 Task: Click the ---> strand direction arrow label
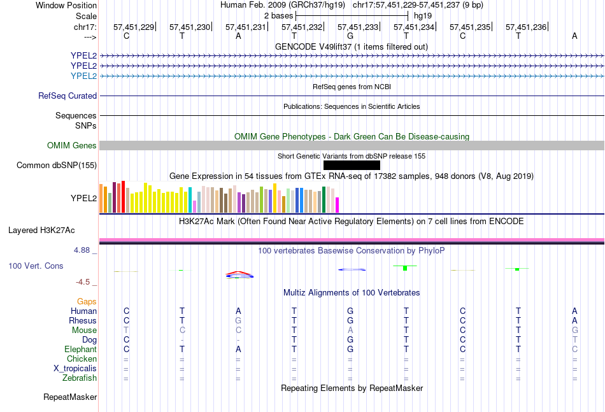(x=90, y=37)
